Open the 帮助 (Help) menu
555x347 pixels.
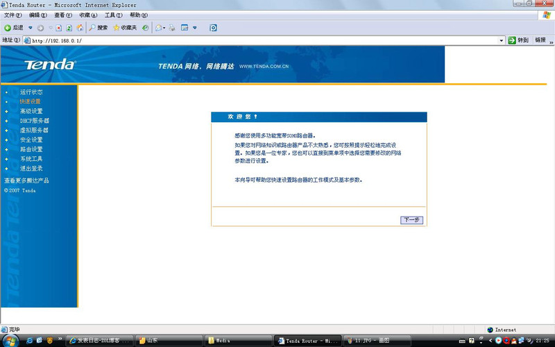138,15
